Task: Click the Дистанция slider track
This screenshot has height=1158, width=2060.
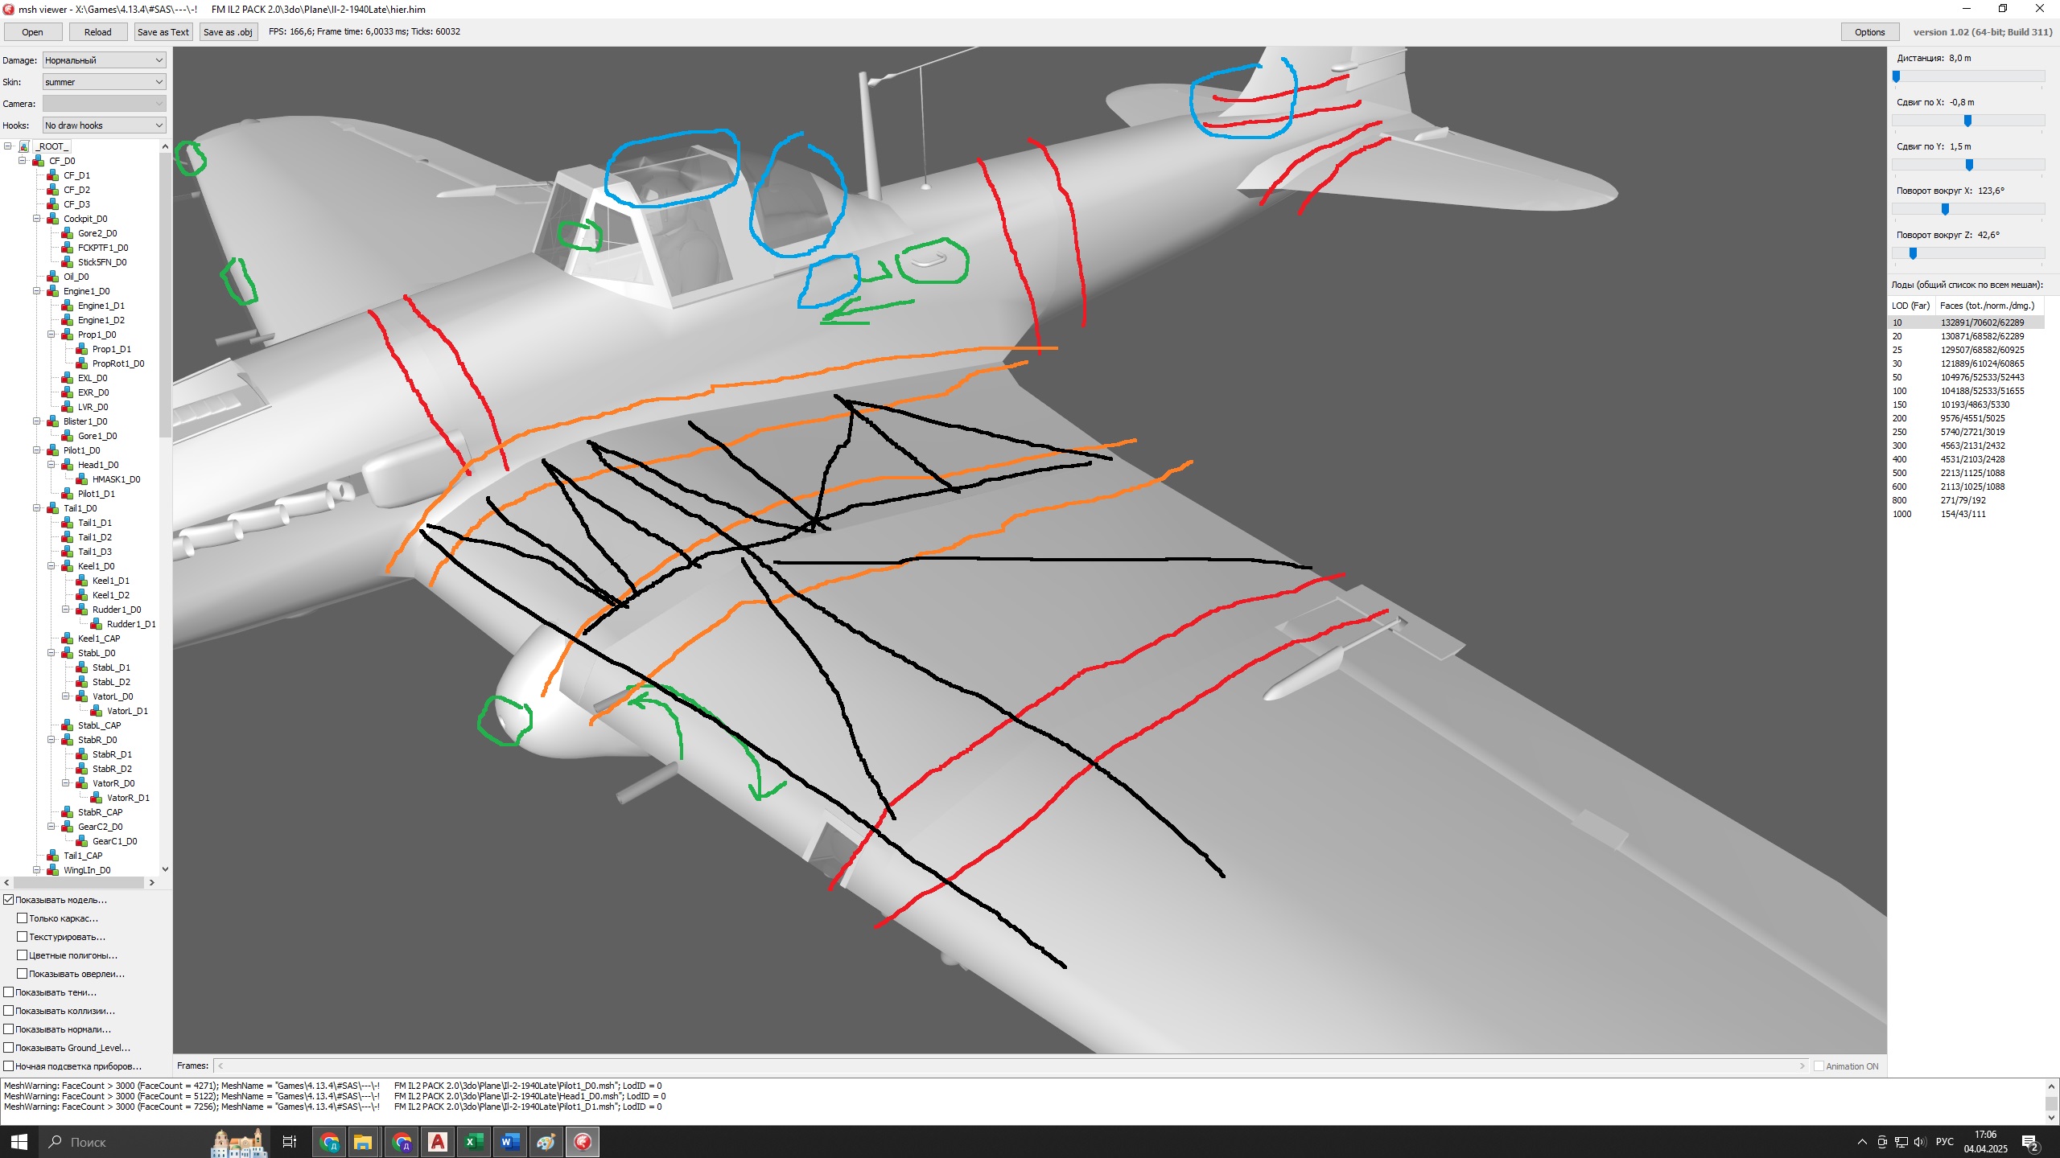Action: 1967,76
